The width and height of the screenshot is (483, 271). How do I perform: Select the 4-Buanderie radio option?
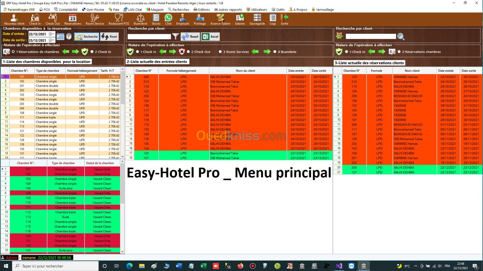click(275, 52)
